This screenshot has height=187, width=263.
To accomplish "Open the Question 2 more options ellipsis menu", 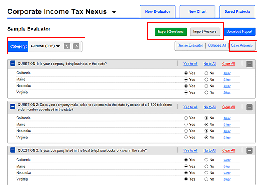I will point(249,107).
